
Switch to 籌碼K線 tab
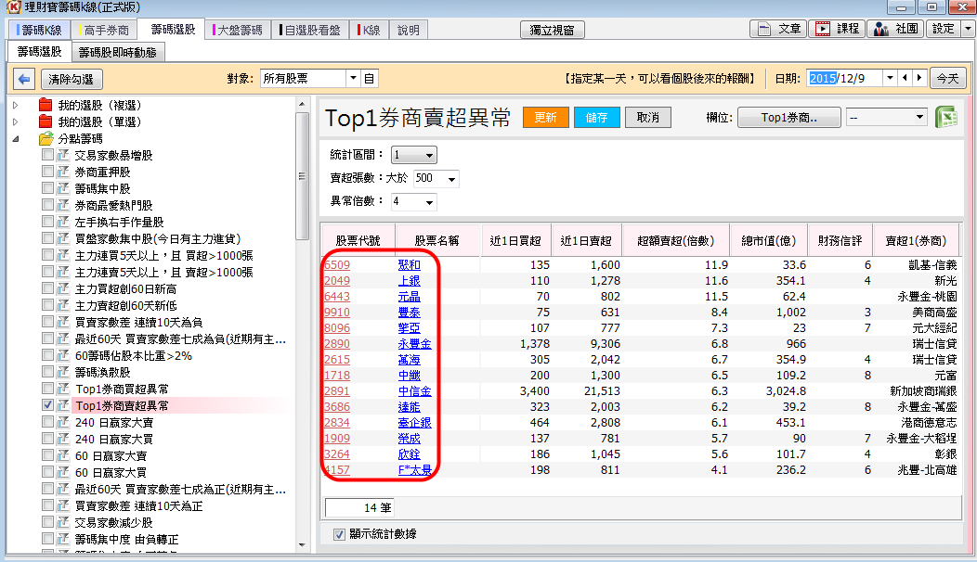[x=40, y=30]
